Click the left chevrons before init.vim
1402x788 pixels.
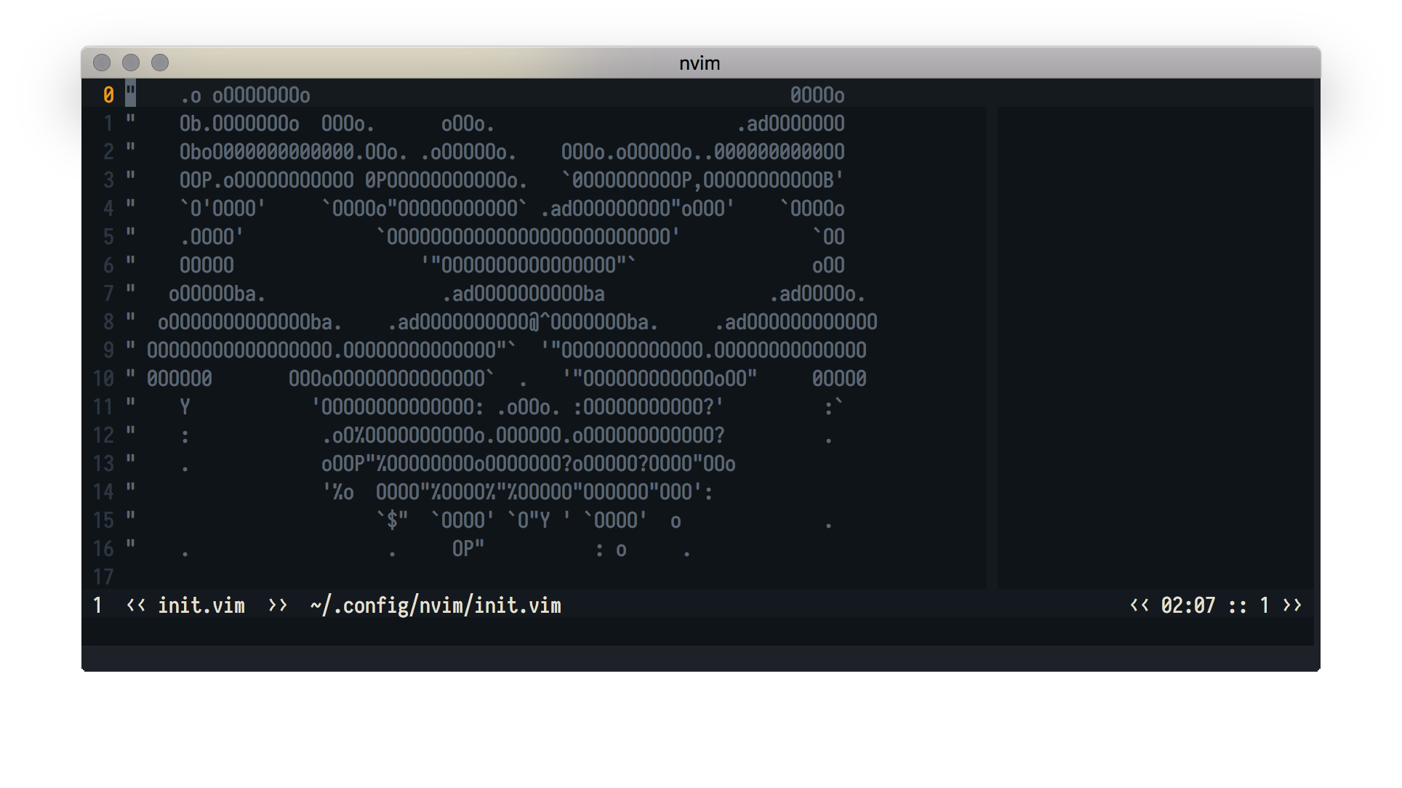point(136,606)
